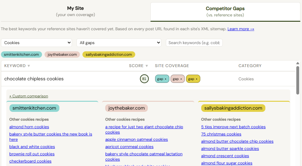Open the + Custom comparison link
The image size is (302, 166).
coord(29,96)
